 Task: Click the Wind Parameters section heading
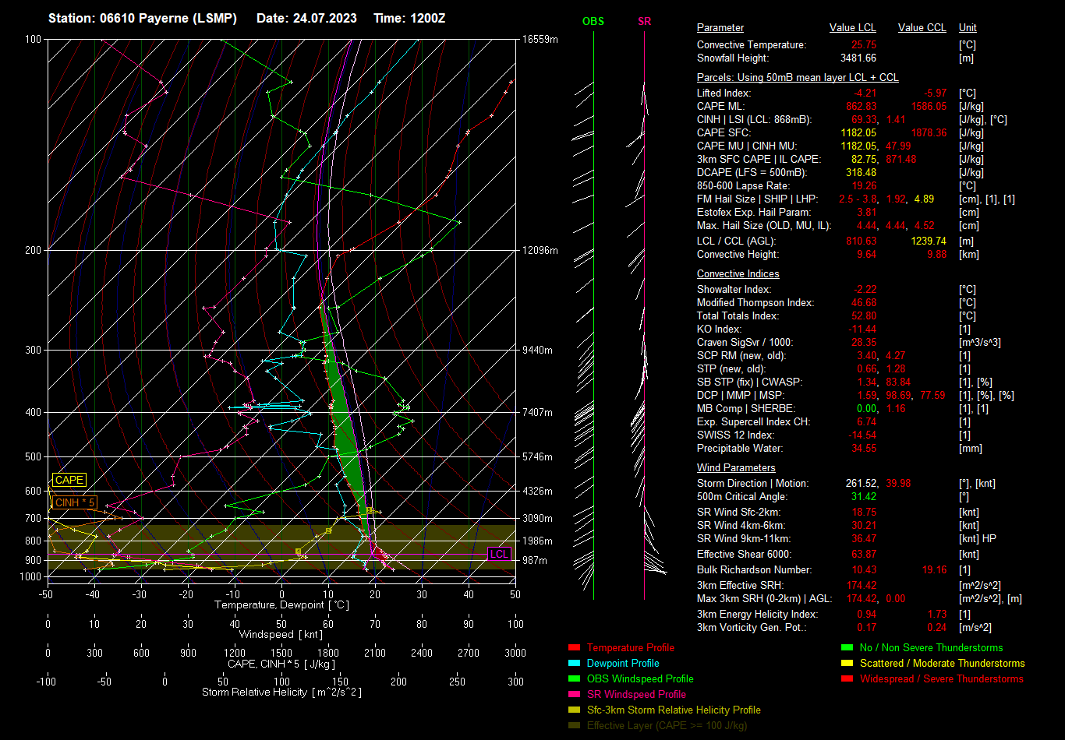point(735,468)
